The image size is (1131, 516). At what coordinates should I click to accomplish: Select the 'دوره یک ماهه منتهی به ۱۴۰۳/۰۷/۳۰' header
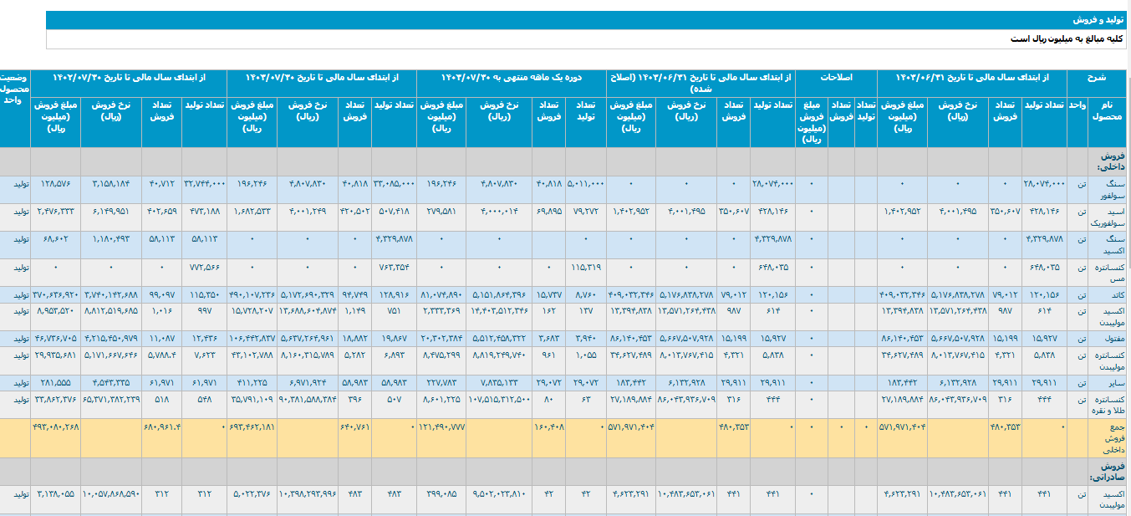(x=512, y=77)
